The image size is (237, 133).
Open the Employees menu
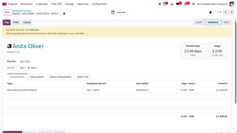click(x=42, y=4)
